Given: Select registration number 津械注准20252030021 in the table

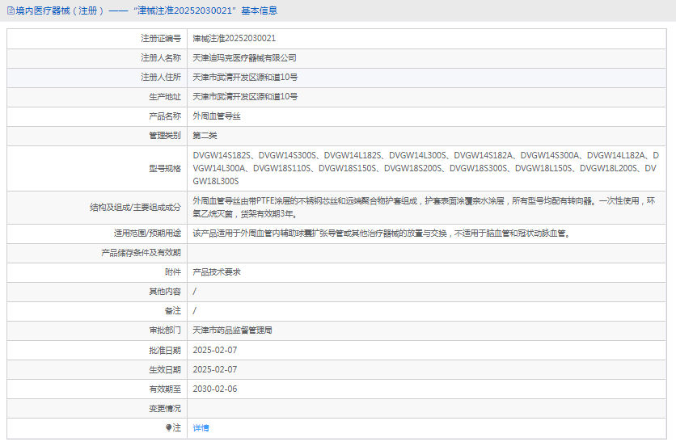Looking at the screenshot, I should (234, 39).
